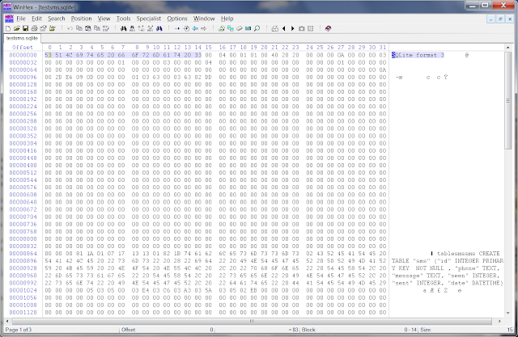Click the vertical scrollbar thumb
Viewport: 518px width, 337px height.
(507, 100)
